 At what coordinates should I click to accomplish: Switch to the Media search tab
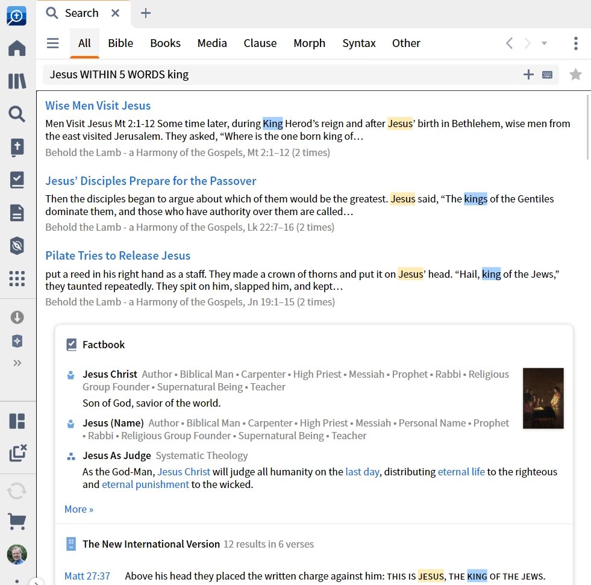[x=212, y=43]
